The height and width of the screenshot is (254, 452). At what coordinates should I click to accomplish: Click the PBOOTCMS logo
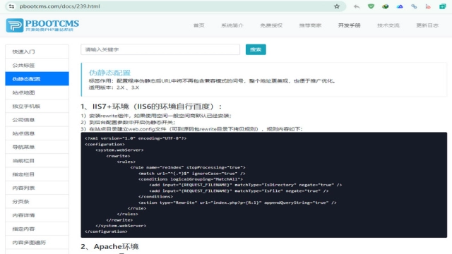[42, 25]
